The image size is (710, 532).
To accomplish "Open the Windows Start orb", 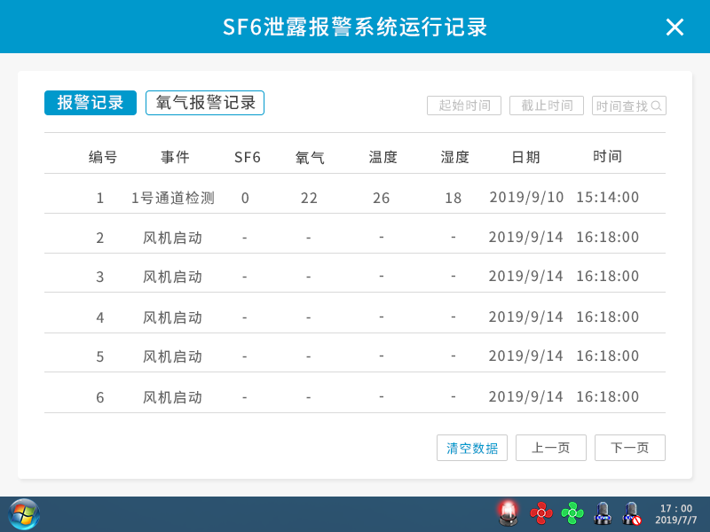I will coord(24,514).
